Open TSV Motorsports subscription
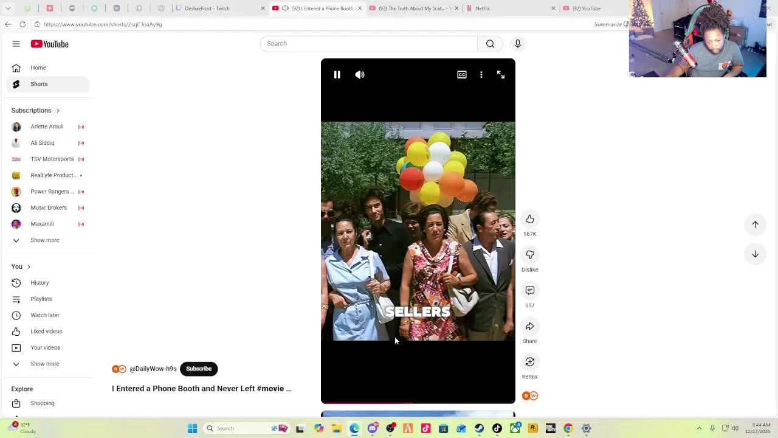This screenshot has height=438, width=778. pyautogui.click(x=48, y=159)
